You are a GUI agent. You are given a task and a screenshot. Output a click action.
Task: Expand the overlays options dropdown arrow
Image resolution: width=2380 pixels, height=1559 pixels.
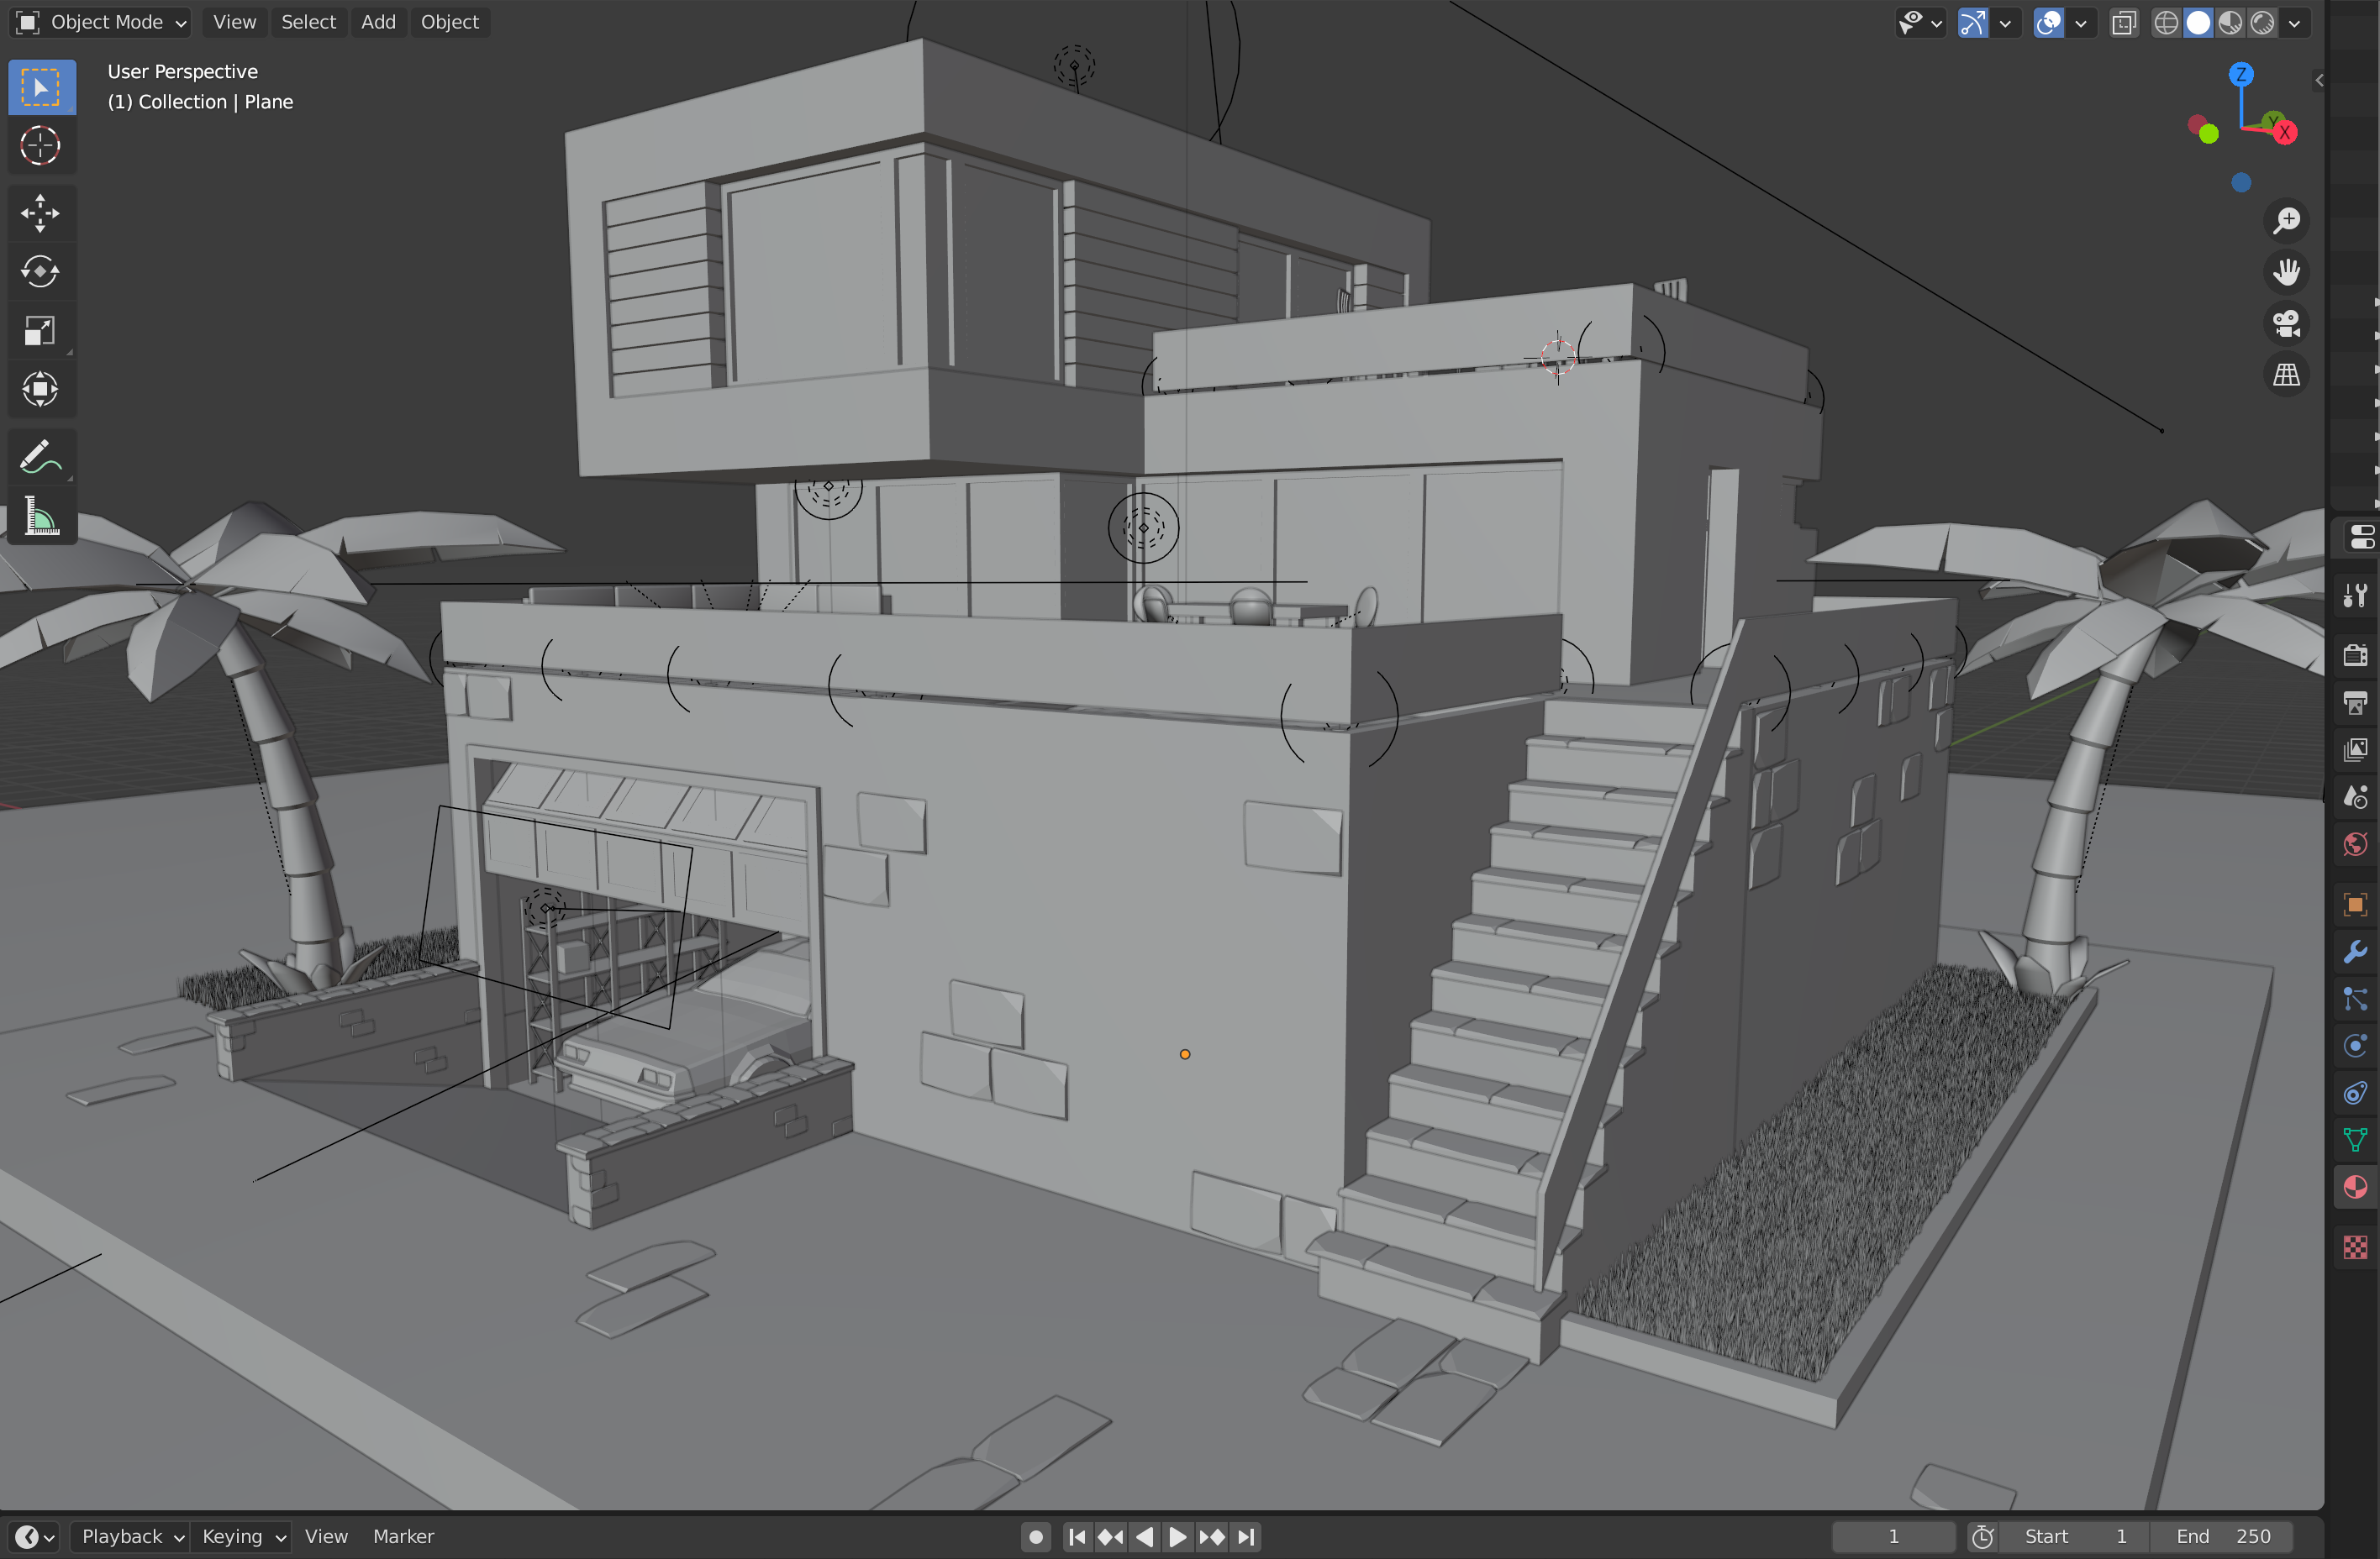pos(2081,22)
